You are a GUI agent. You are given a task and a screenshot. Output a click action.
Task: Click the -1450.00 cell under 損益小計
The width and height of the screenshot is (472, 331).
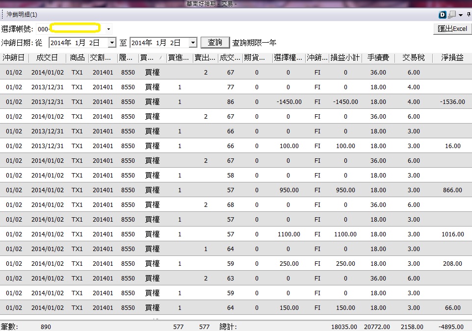[x=345, y=102]
